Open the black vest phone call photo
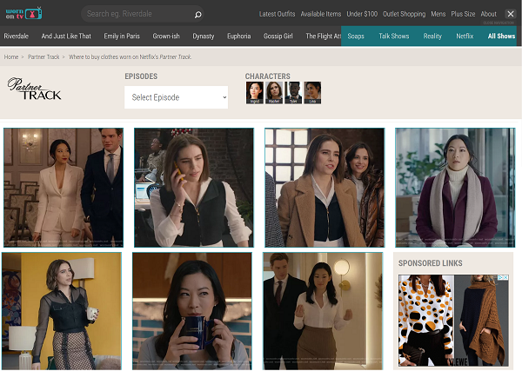 pyautogui.click(x=194, y=188)
